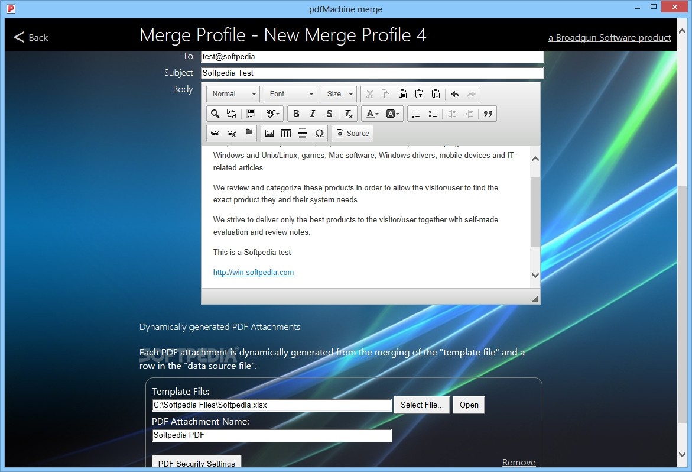Click the Unlink icon
The image size is (692, 472).
click(x=231, y=133)
